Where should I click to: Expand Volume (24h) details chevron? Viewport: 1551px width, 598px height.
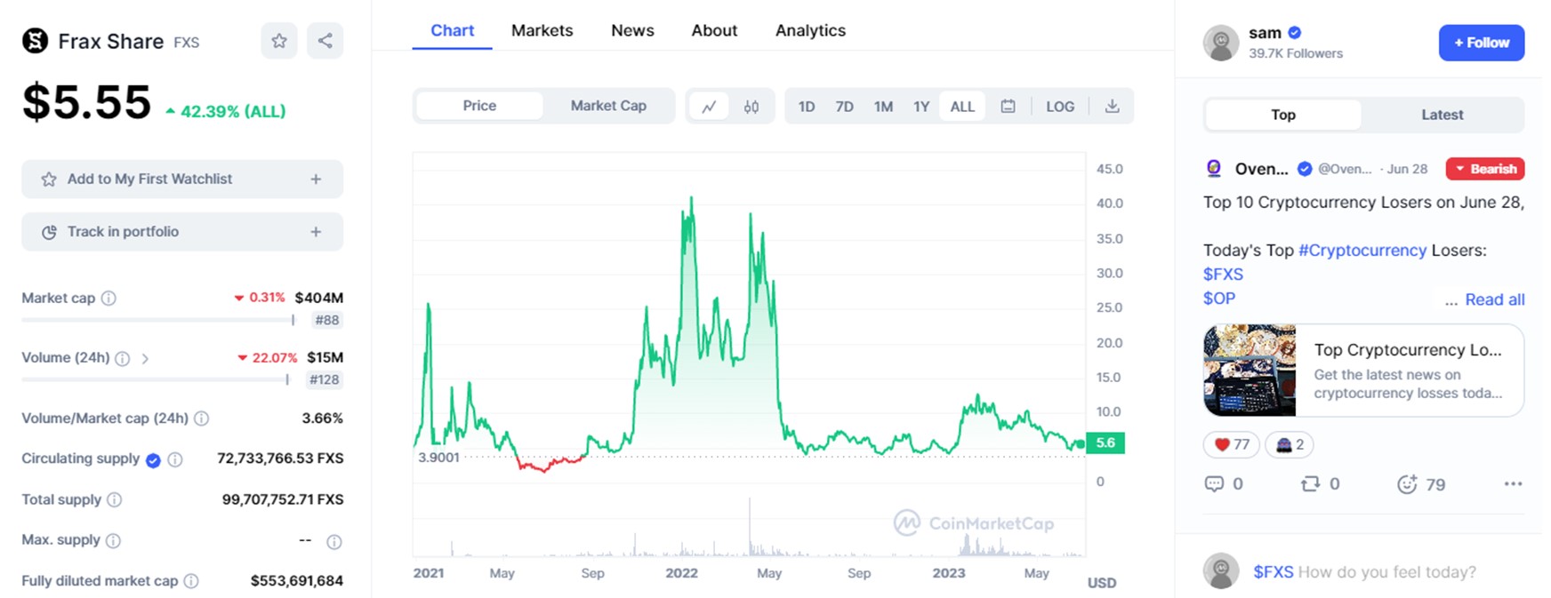click(145, 358)
